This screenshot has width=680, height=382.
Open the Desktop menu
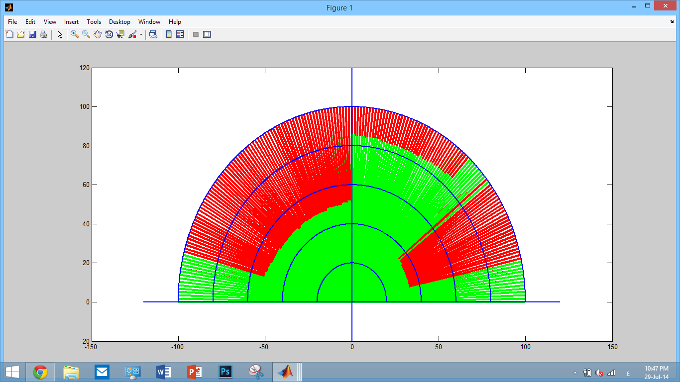pyautogui.click(x=119, y=21)
